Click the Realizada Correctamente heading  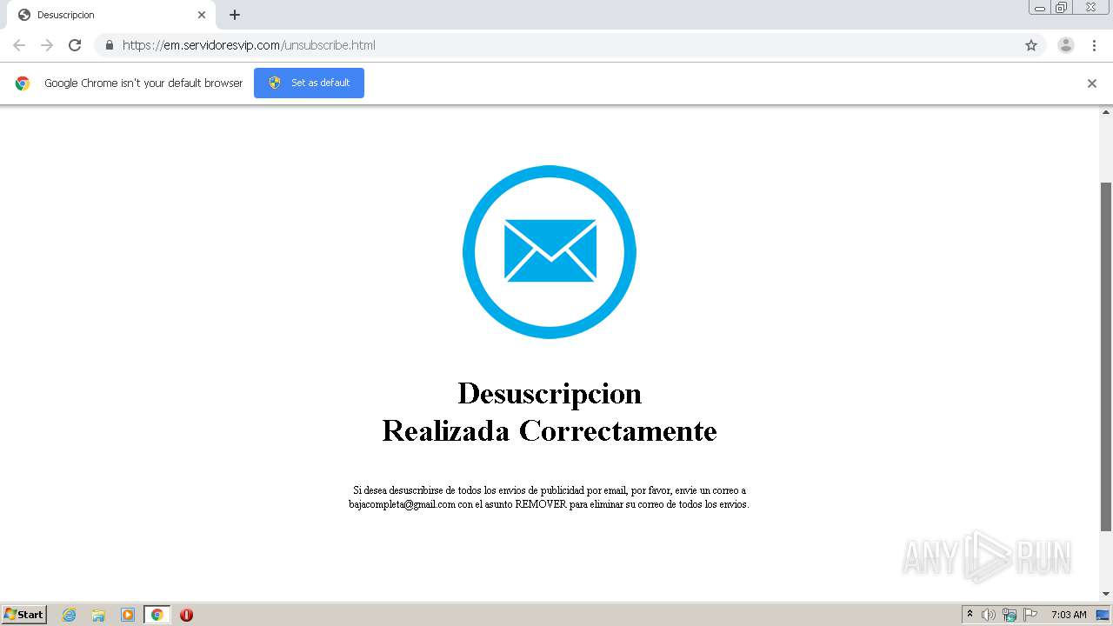550,431
